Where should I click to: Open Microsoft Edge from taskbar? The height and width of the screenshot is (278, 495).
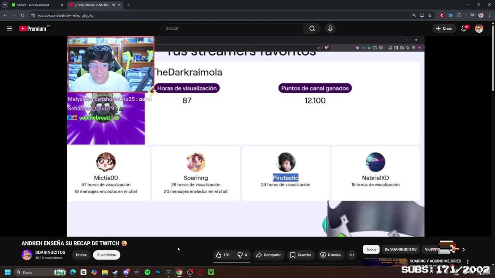73,273
